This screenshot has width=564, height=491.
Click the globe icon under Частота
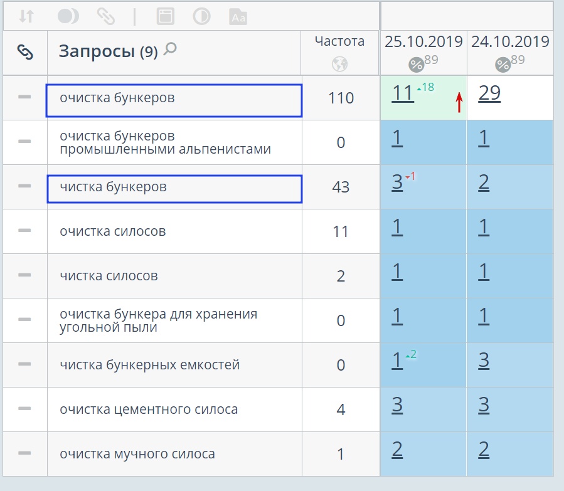coord(340,63)
